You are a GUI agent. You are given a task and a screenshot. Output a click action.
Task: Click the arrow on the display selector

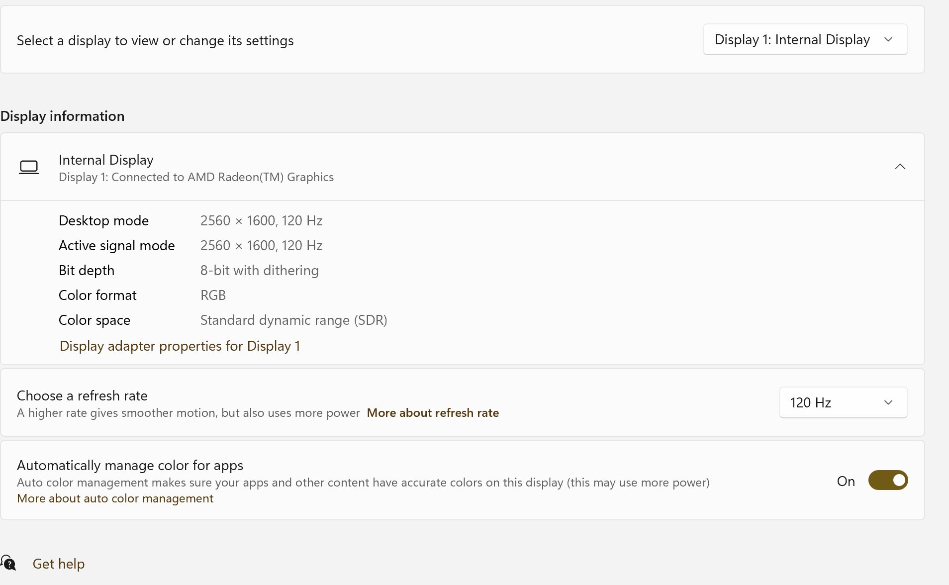(x=888, y=40)
